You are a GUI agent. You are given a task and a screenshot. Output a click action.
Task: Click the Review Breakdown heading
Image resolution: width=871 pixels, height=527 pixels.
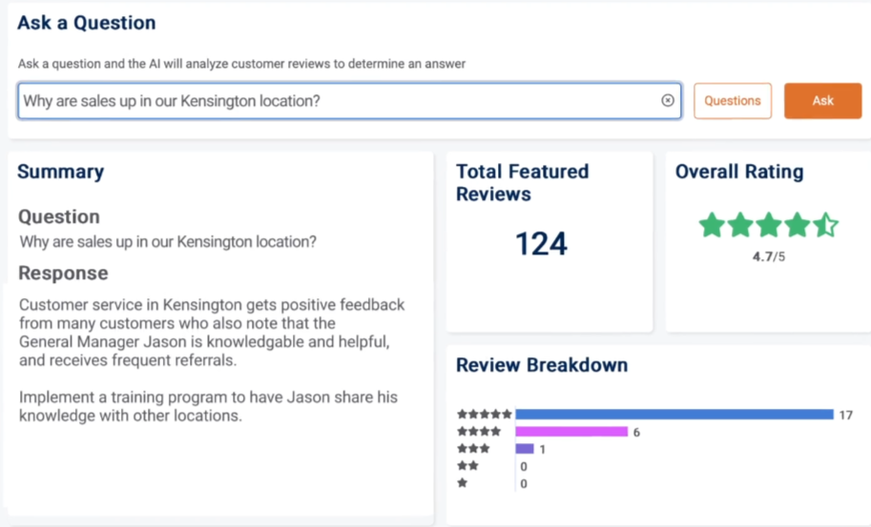[x=542, y=365]
